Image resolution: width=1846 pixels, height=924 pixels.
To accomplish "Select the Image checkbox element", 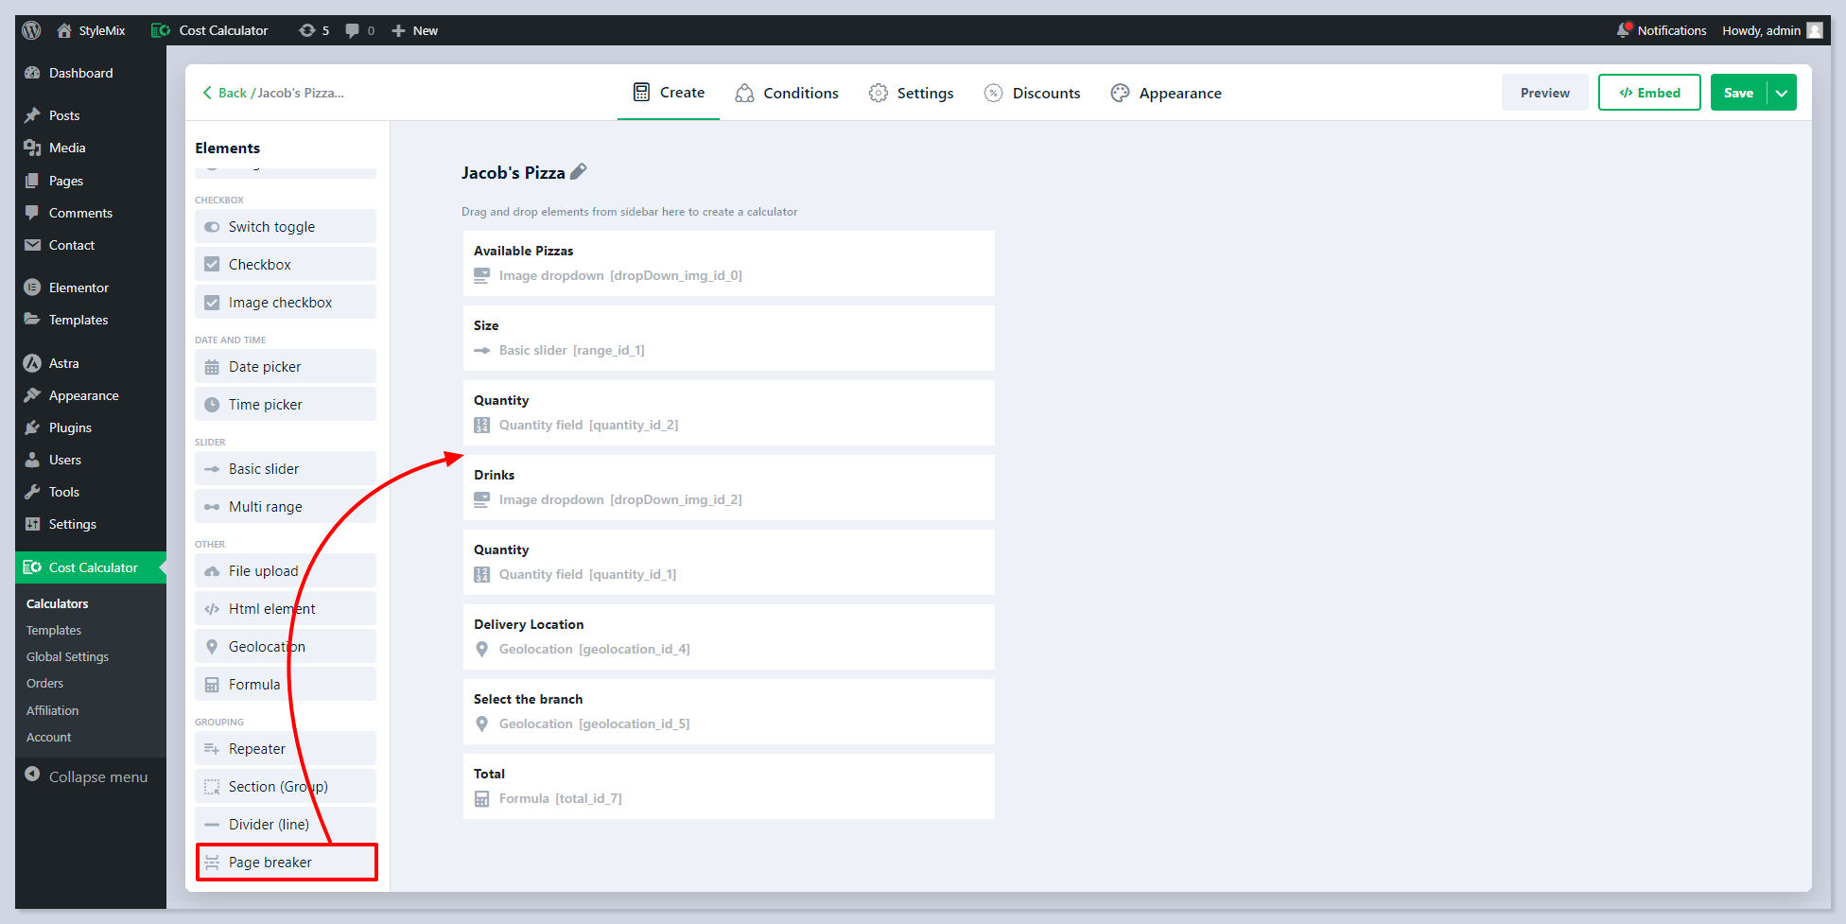I will click(285, 303).
